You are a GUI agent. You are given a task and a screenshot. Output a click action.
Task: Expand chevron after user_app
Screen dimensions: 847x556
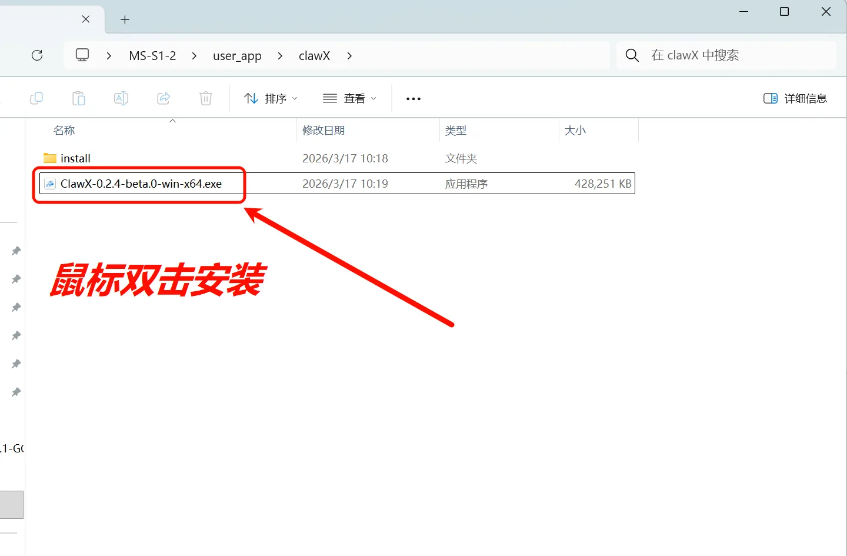pos(280,56)
